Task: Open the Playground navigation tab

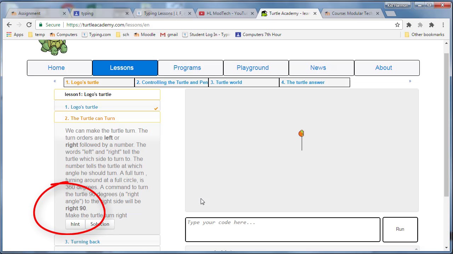Action: point(256,68)
